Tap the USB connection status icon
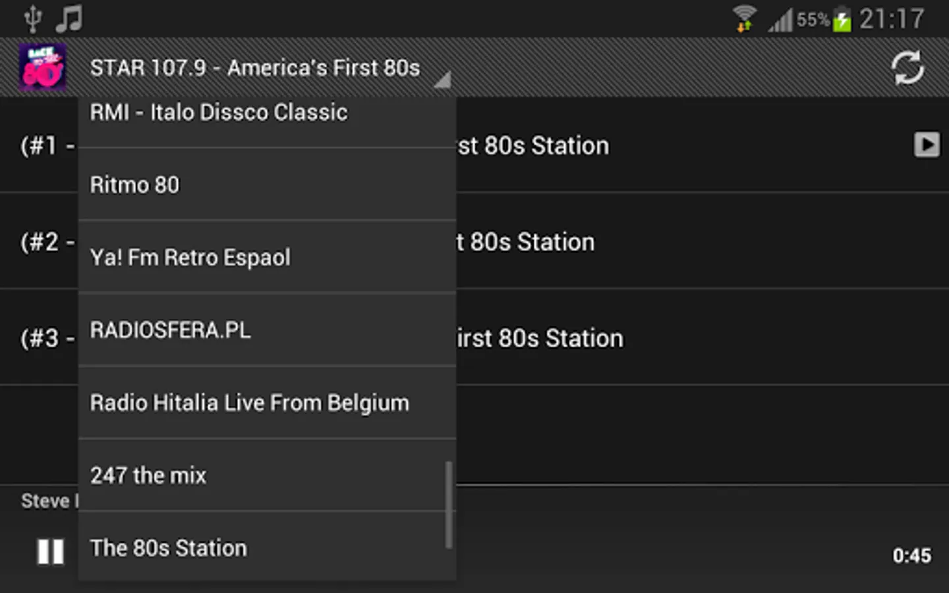Viewport: 949px width, 593px height. 32,18
